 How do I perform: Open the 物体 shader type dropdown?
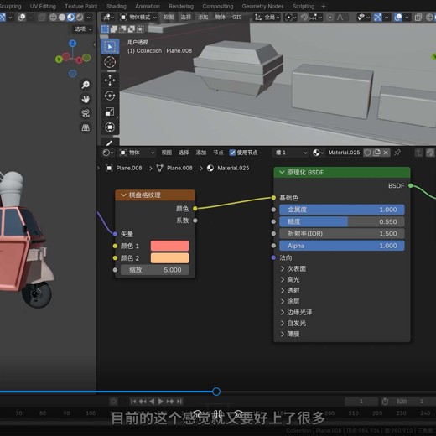137,153
